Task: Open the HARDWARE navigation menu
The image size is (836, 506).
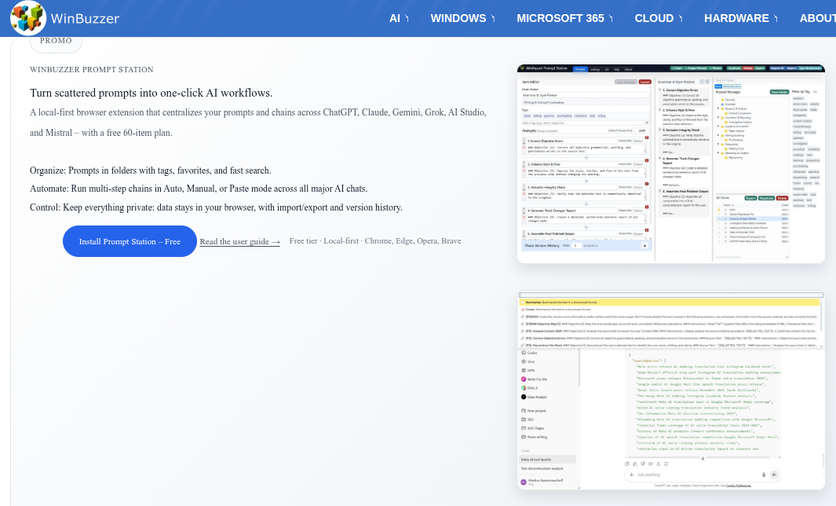Action: tap(736, 18)
